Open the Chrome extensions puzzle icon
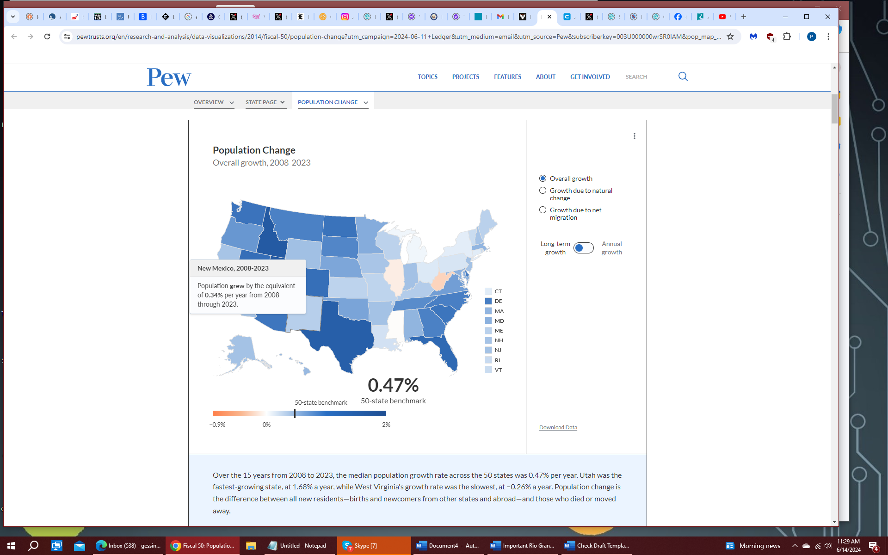888x555 pixels. [787, 37]
